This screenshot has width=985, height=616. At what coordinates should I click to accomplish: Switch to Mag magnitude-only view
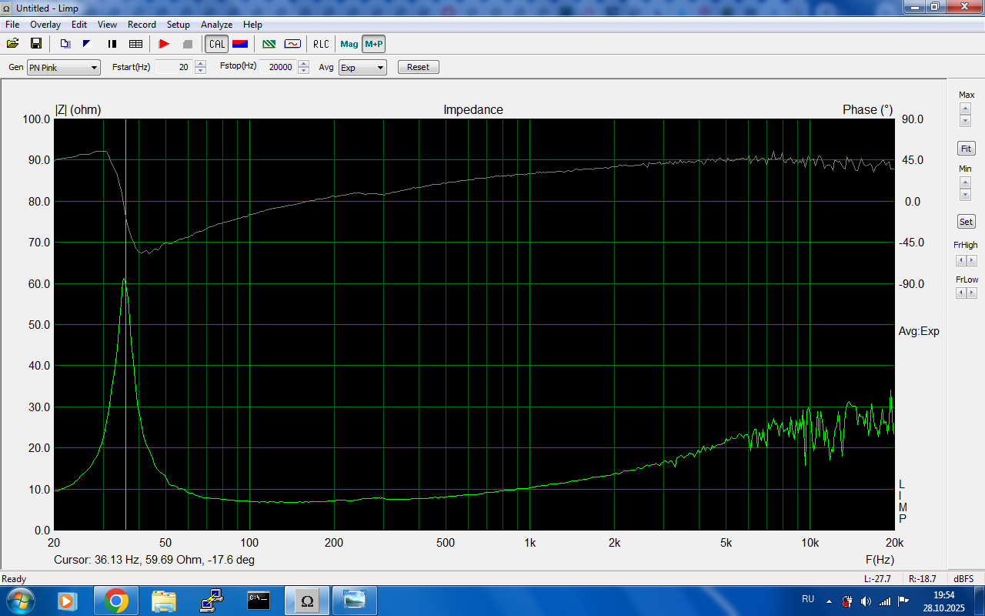(349, 44)
